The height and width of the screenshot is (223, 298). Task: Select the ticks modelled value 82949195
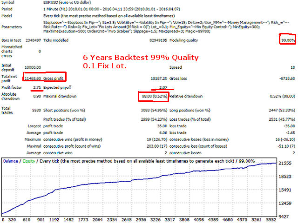pyautogui.click(x=158, y=40)
